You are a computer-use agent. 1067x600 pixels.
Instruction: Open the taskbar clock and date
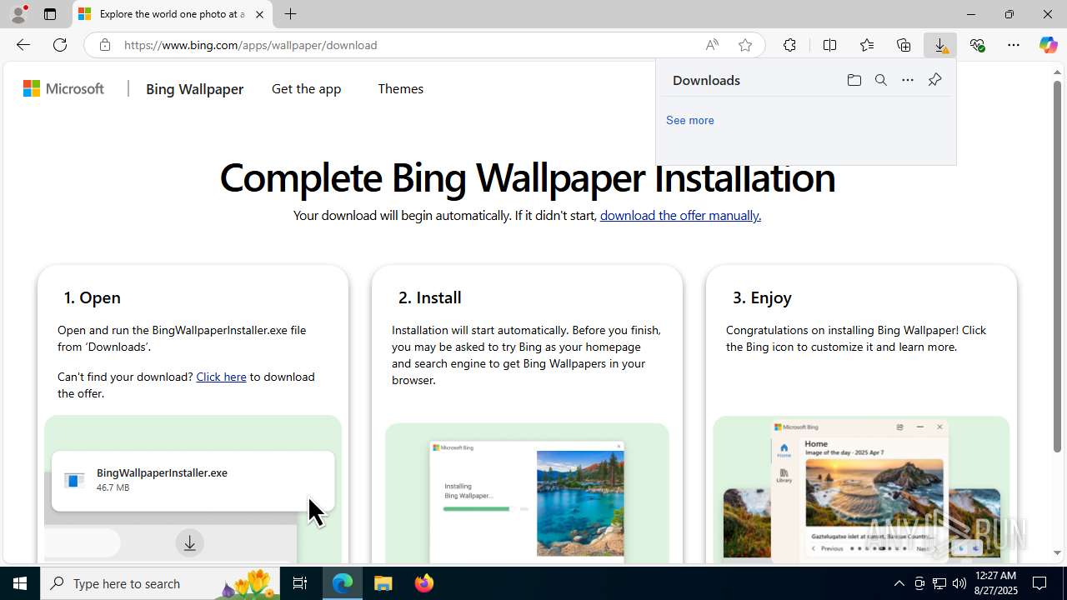(995, 583)
